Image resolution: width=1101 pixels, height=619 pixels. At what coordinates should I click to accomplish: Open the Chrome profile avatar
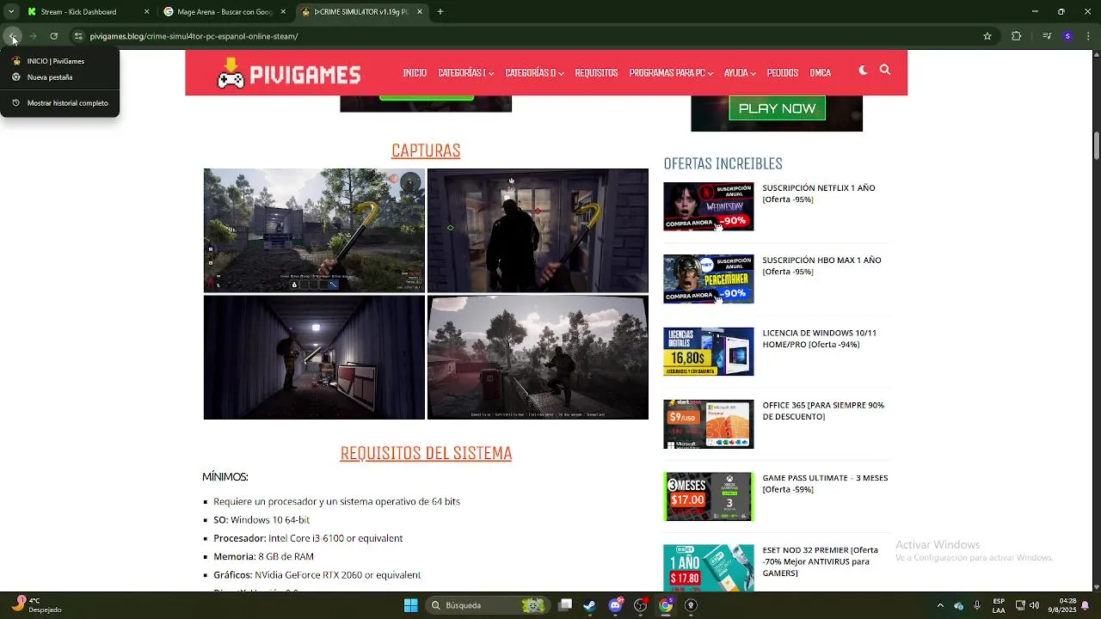[x=1067, y=36]
